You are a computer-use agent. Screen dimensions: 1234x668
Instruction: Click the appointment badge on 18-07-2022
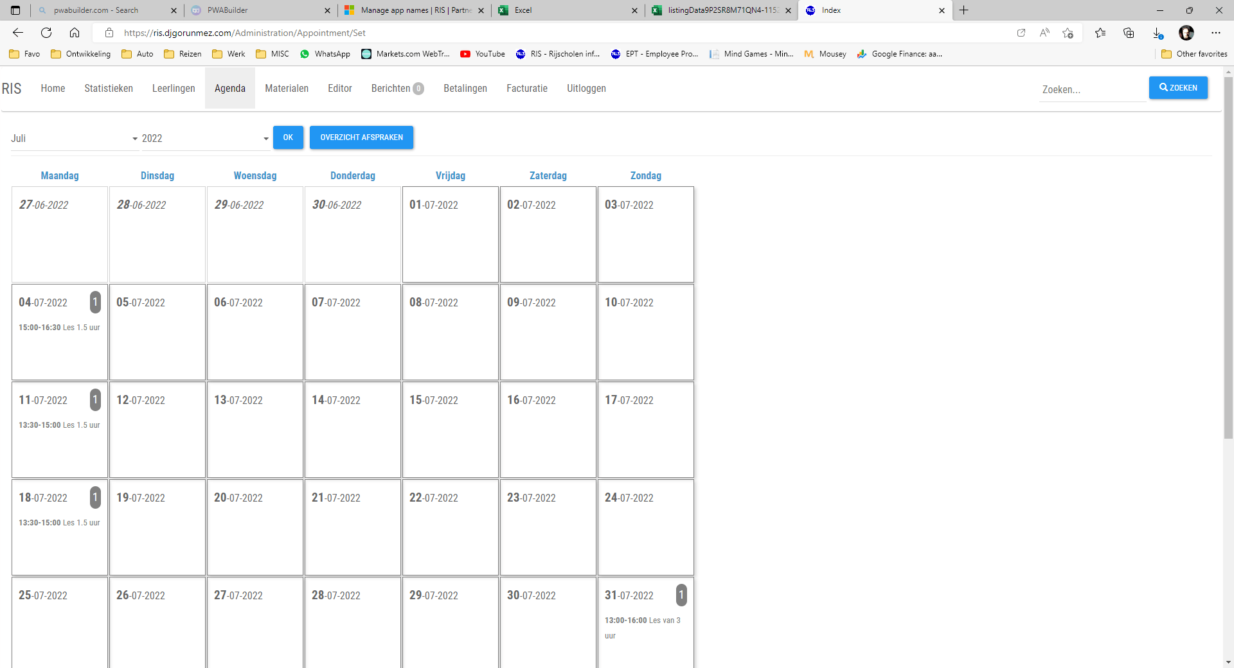point(95,497)
